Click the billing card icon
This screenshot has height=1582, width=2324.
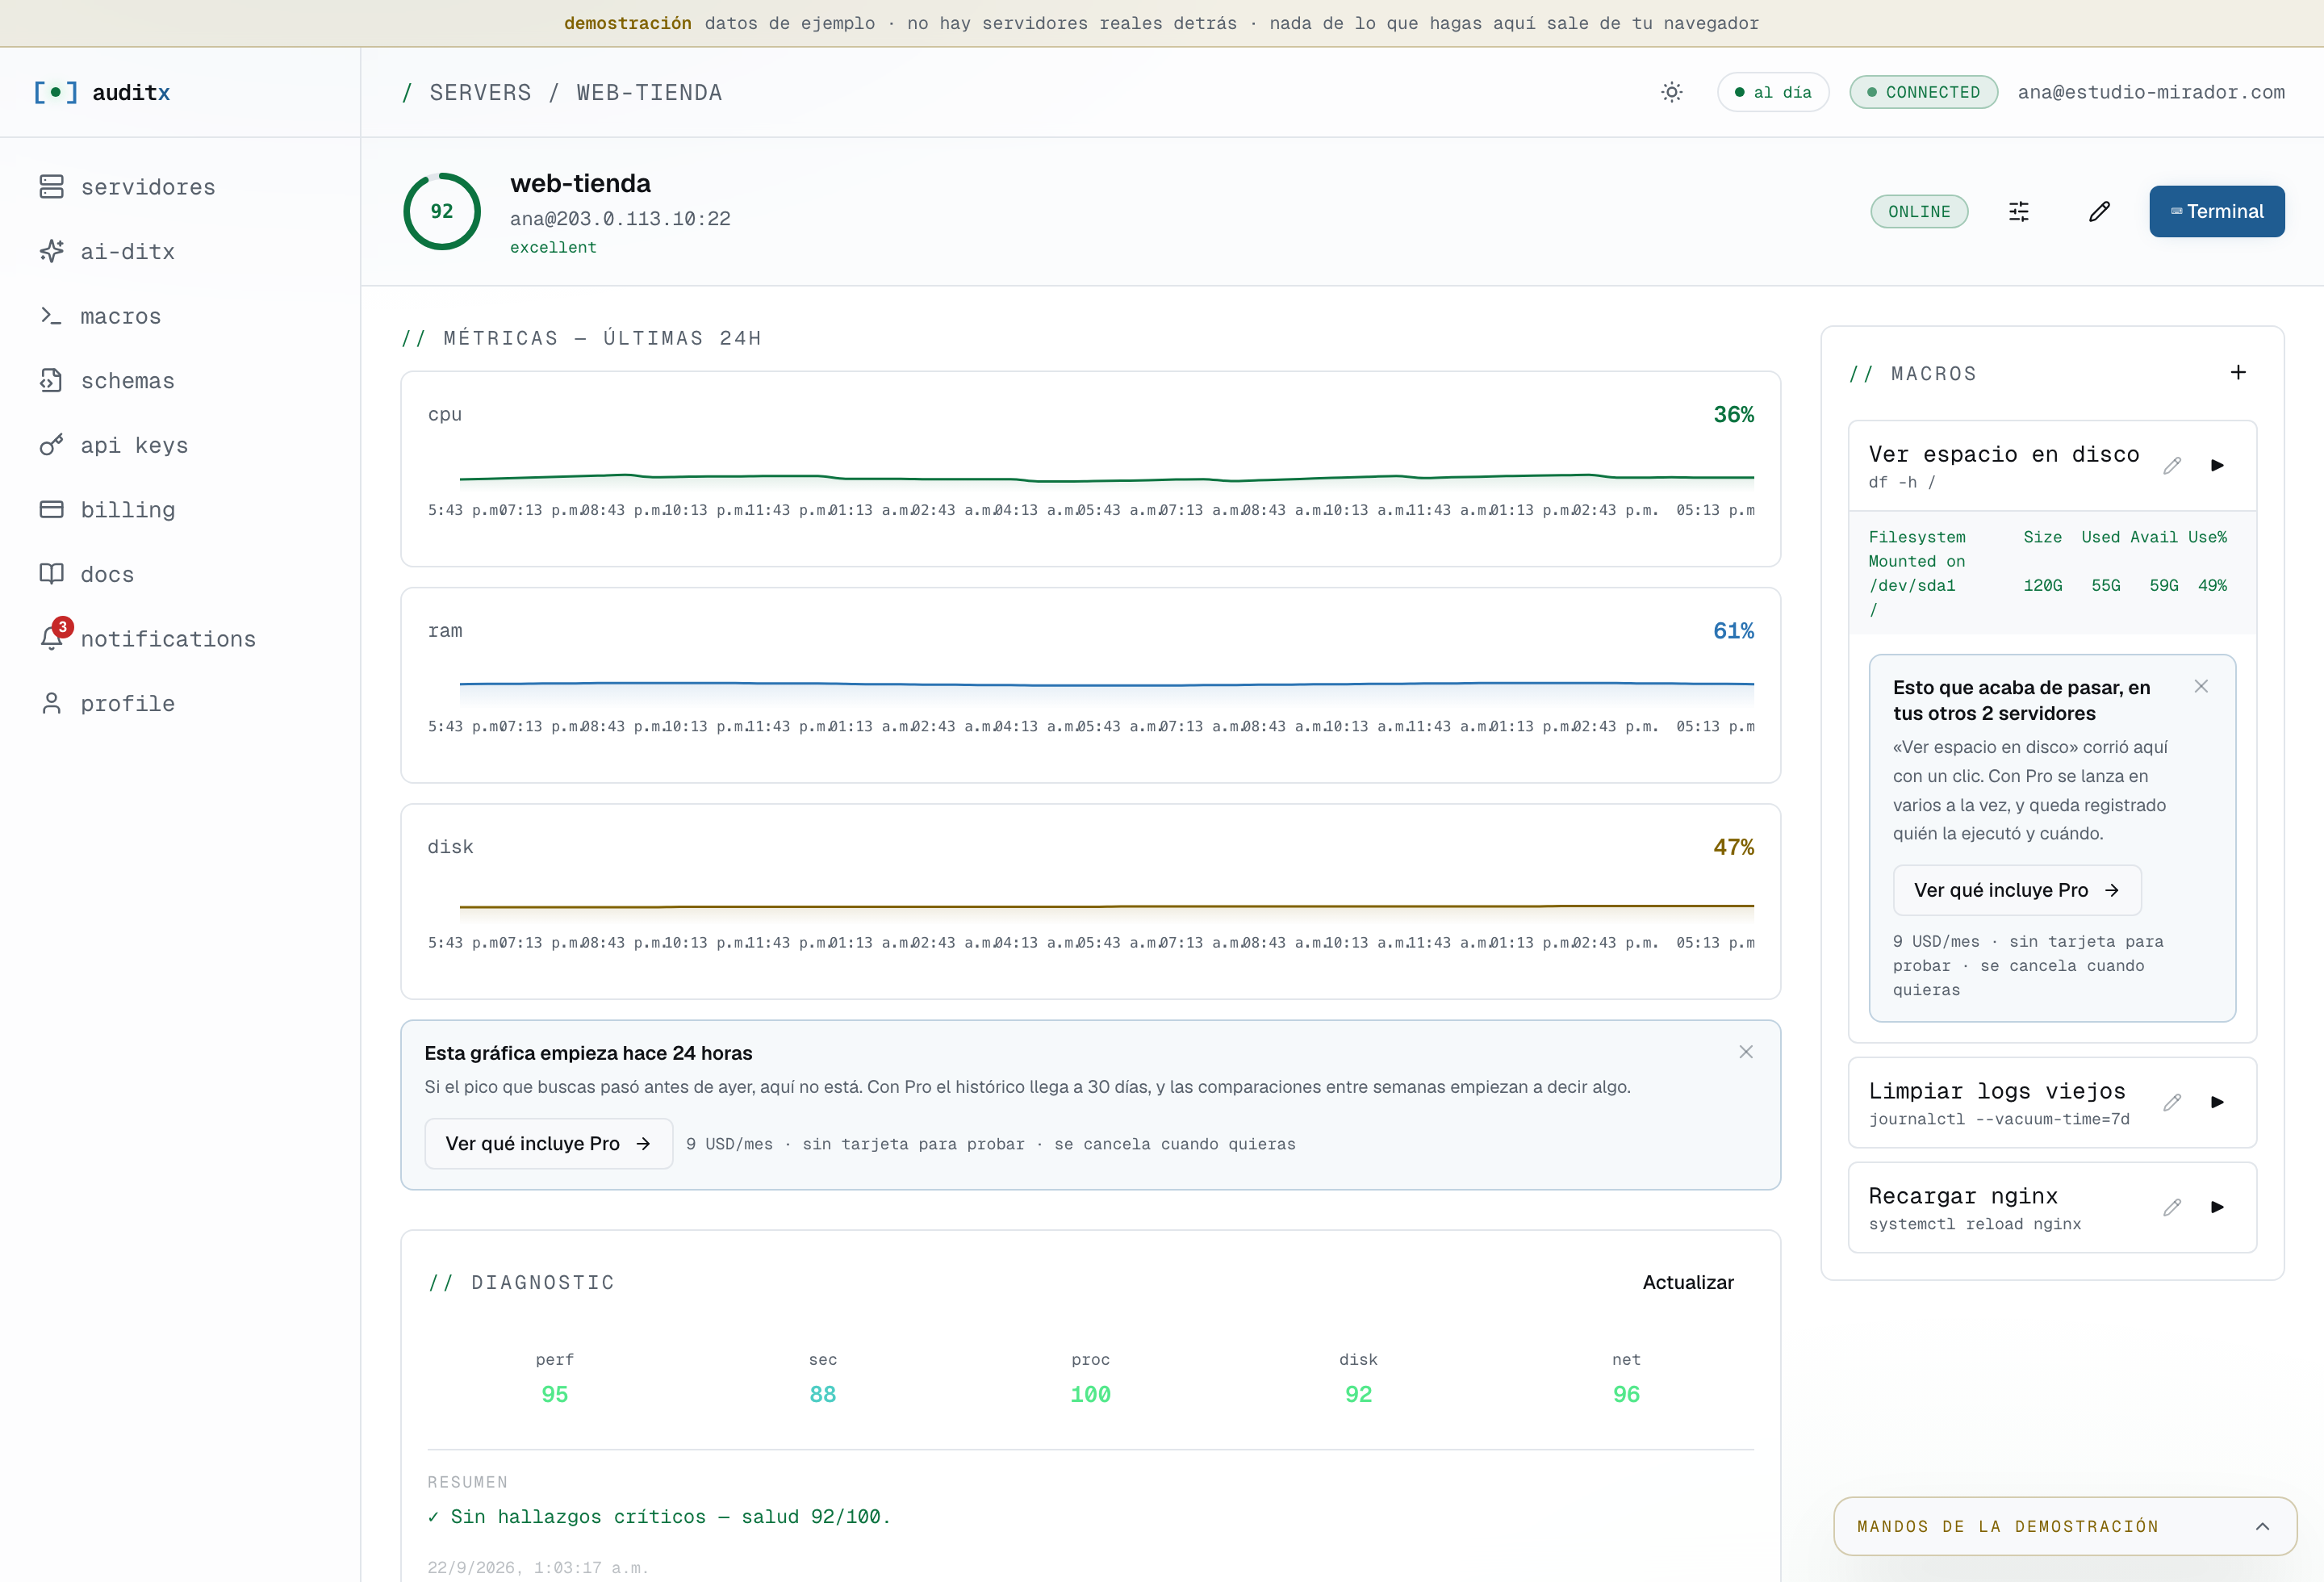click(x=51, y=510)
